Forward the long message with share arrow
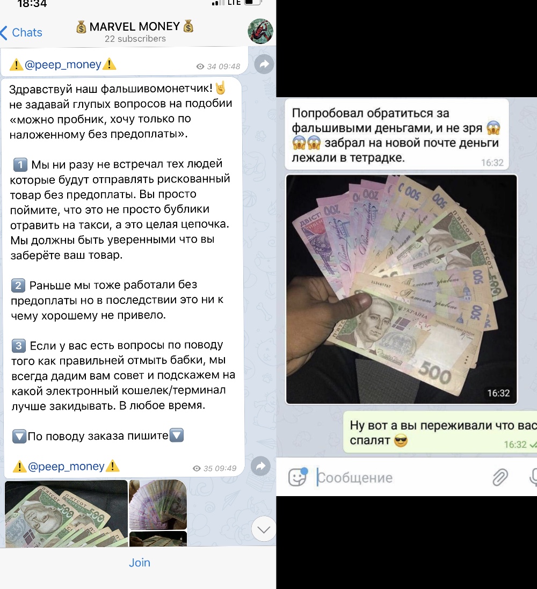 pyautogui.click(x=261, y=466)
